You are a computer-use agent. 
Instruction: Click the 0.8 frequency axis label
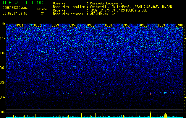tap(3, 83)
